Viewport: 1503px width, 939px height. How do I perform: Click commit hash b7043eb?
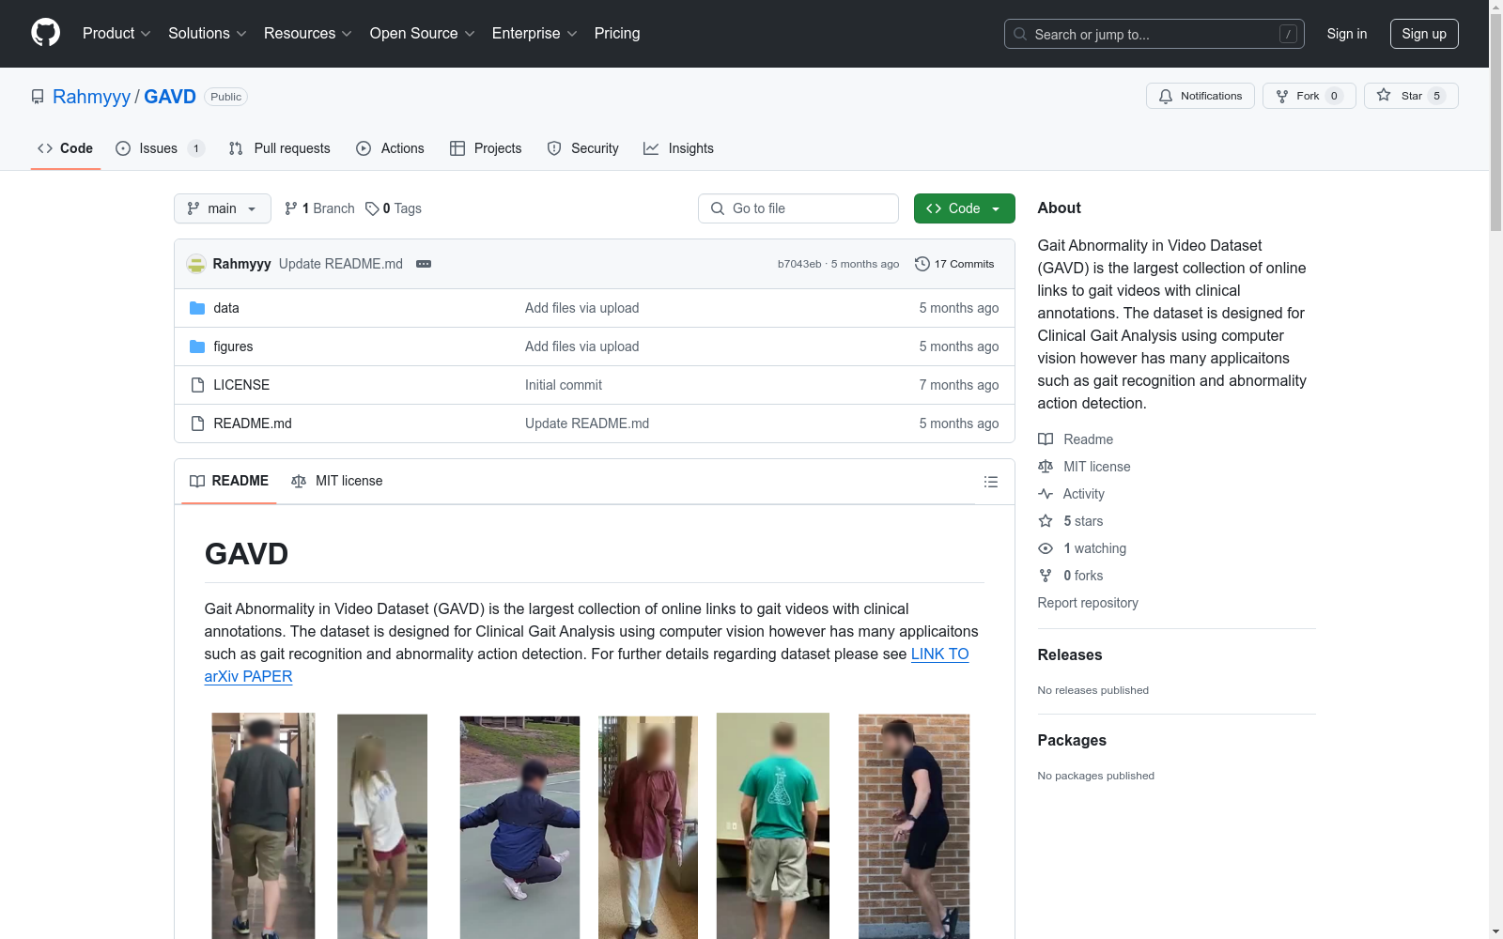coord(799,264)
